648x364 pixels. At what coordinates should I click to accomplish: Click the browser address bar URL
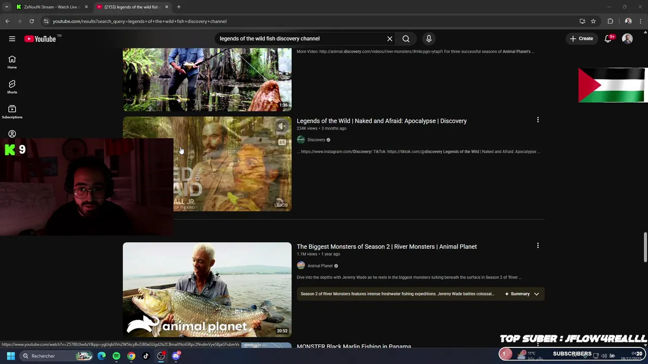(140, 21)
